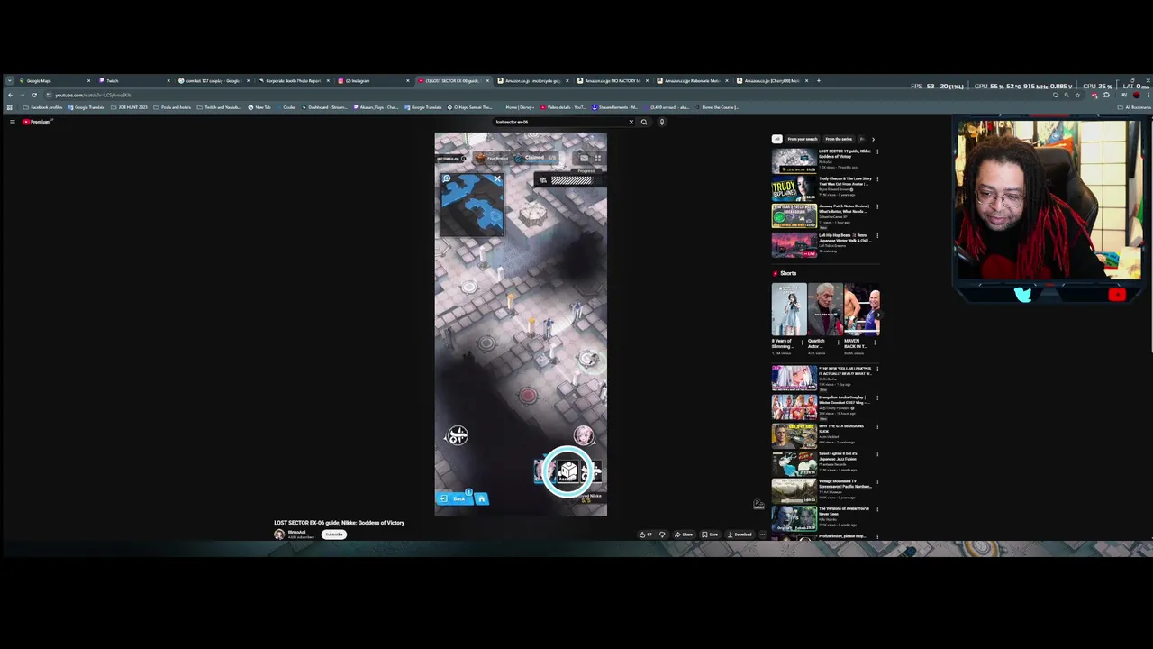Switch to the Google Maps tab
Viewport: 1153px width, 649px height.
53,80
